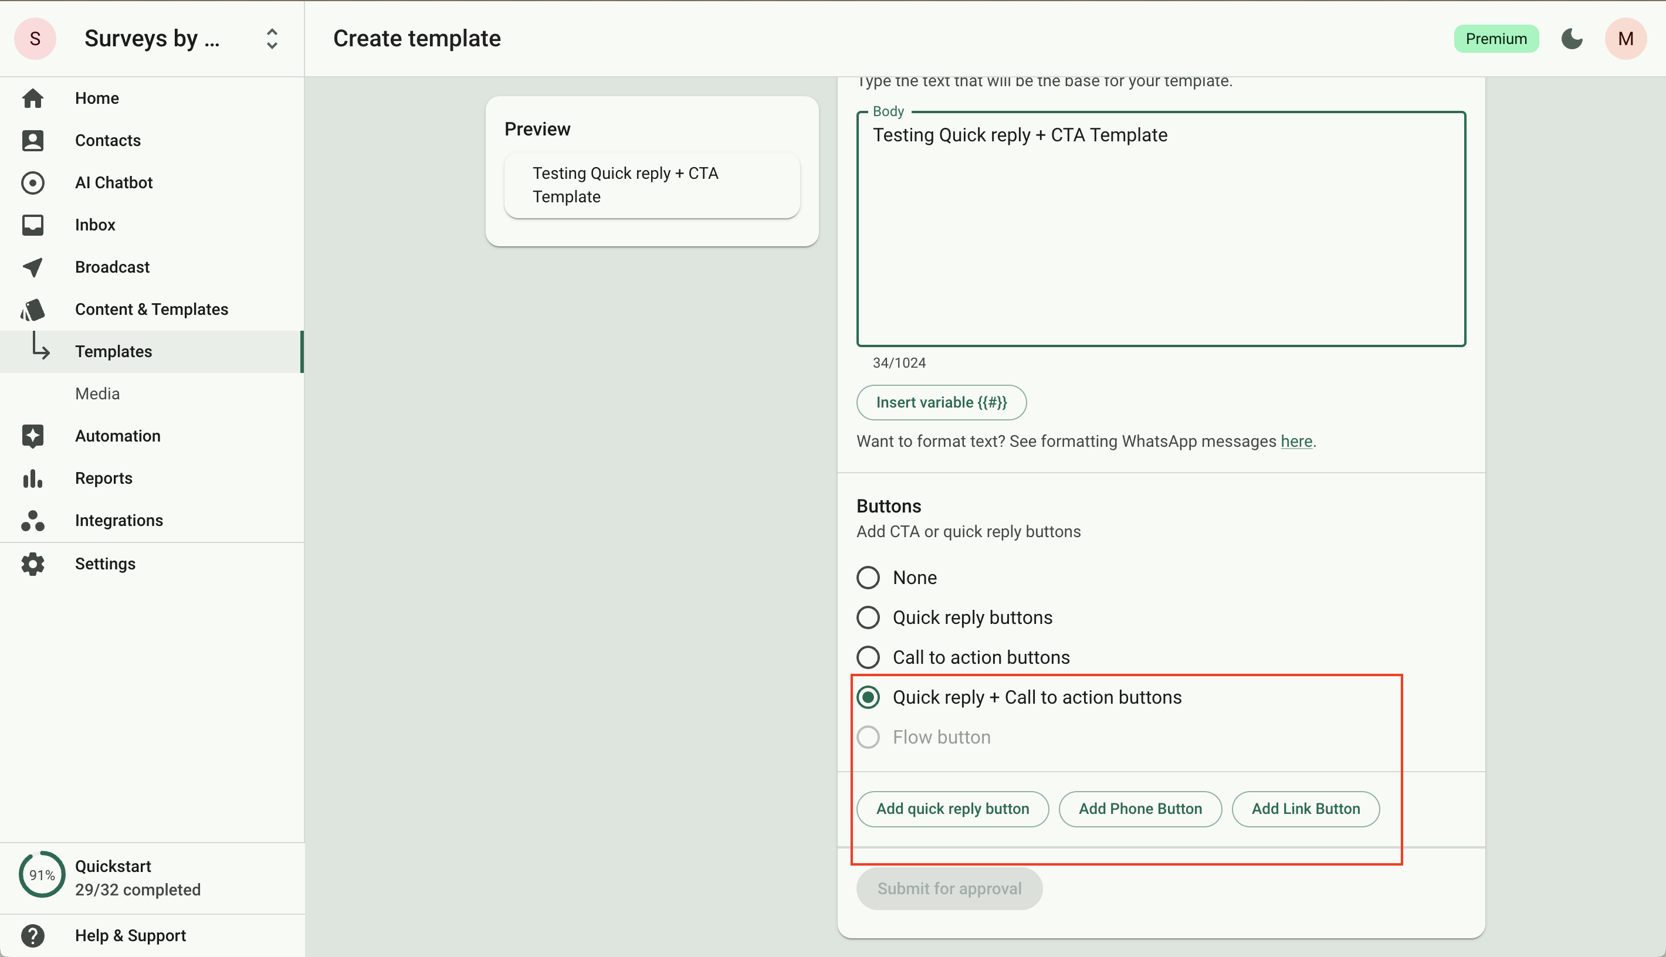This screenshot has height=957, width=1666.
Task: Click Add quick reply button
Action: (x=952, y=809)
